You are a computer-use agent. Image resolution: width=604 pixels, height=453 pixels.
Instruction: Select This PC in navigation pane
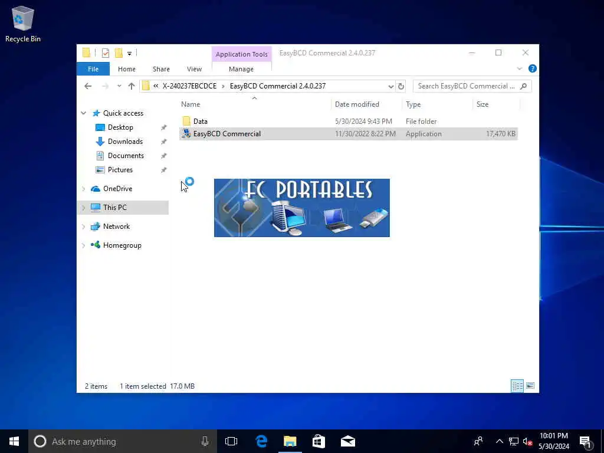(115, 208)
